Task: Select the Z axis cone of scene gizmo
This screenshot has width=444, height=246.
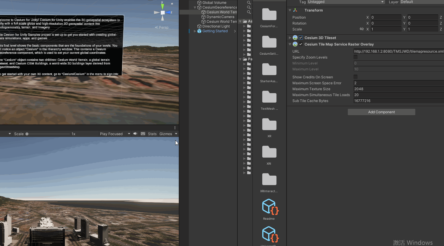Action: pyautogui.click(x=169, y=12)
